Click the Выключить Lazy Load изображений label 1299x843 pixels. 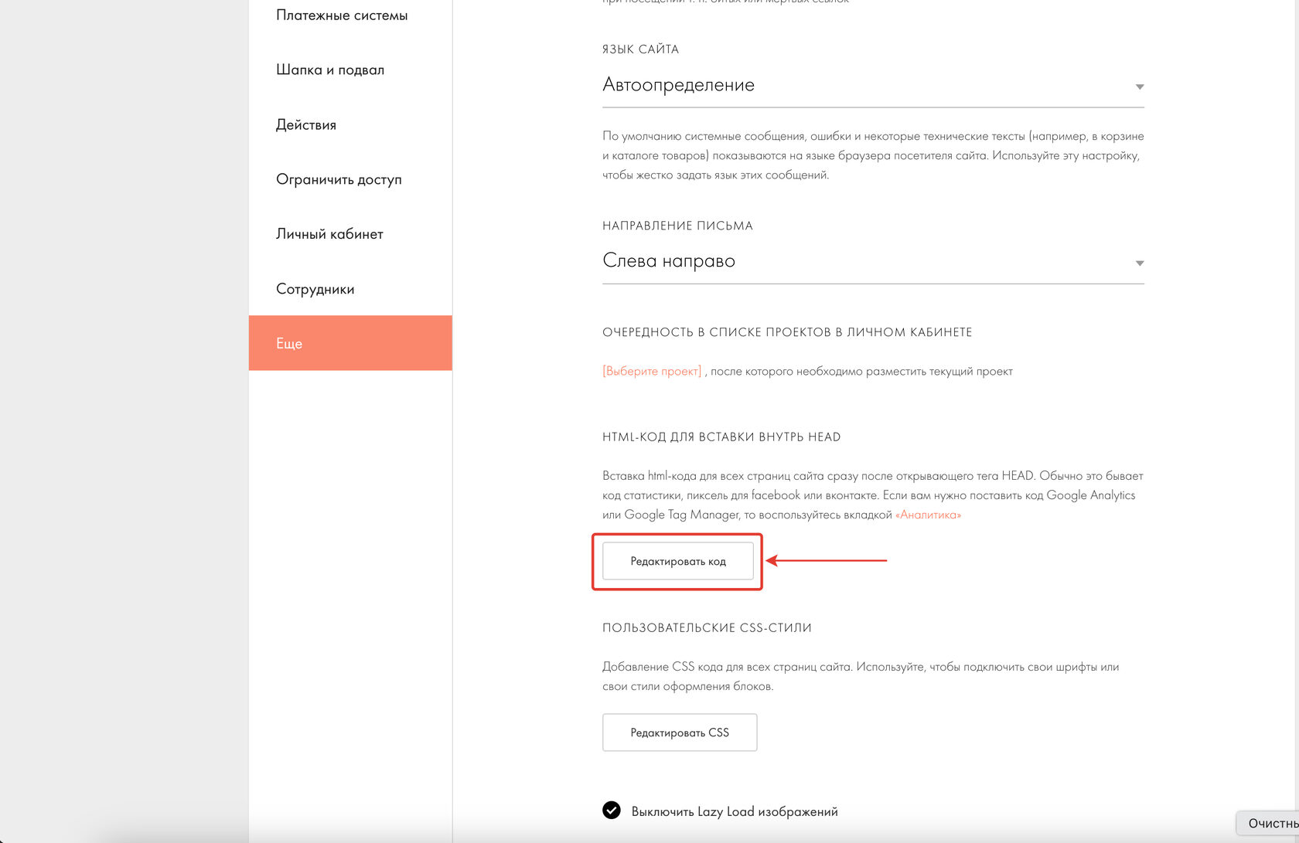[735, 811]
